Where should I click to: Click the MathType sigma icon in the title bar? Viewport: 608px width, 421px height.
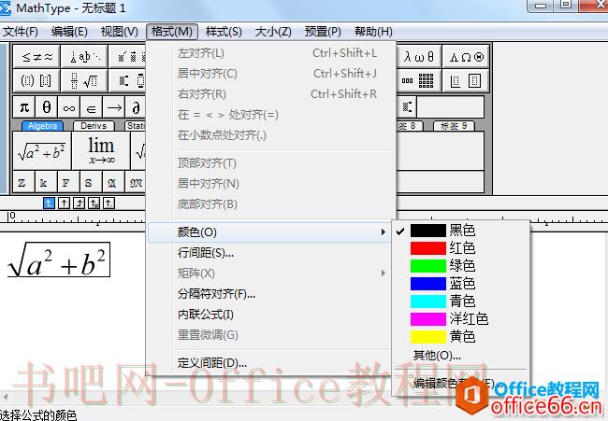(6, 8)
